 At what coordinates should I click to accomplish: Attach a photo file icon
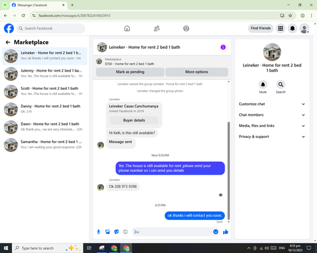(108, 232)
